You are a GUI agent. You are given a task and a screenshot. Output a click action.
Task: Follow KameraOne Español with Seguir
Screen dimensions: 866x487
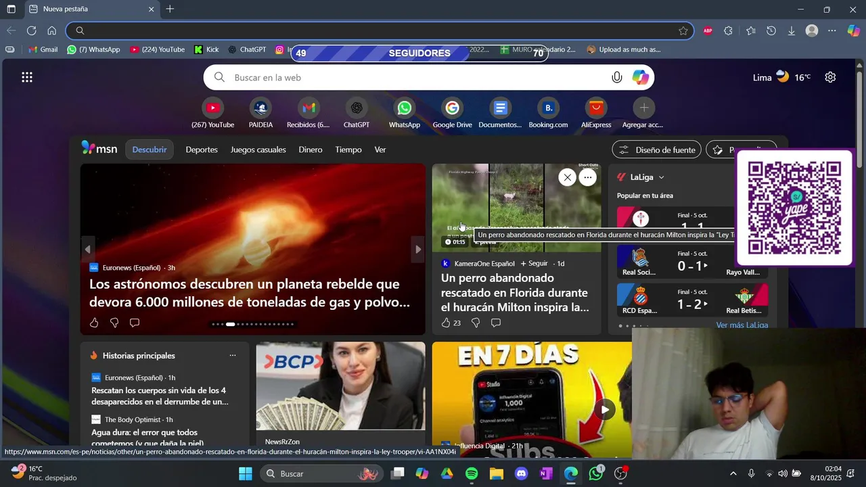(x=534, y=263)
